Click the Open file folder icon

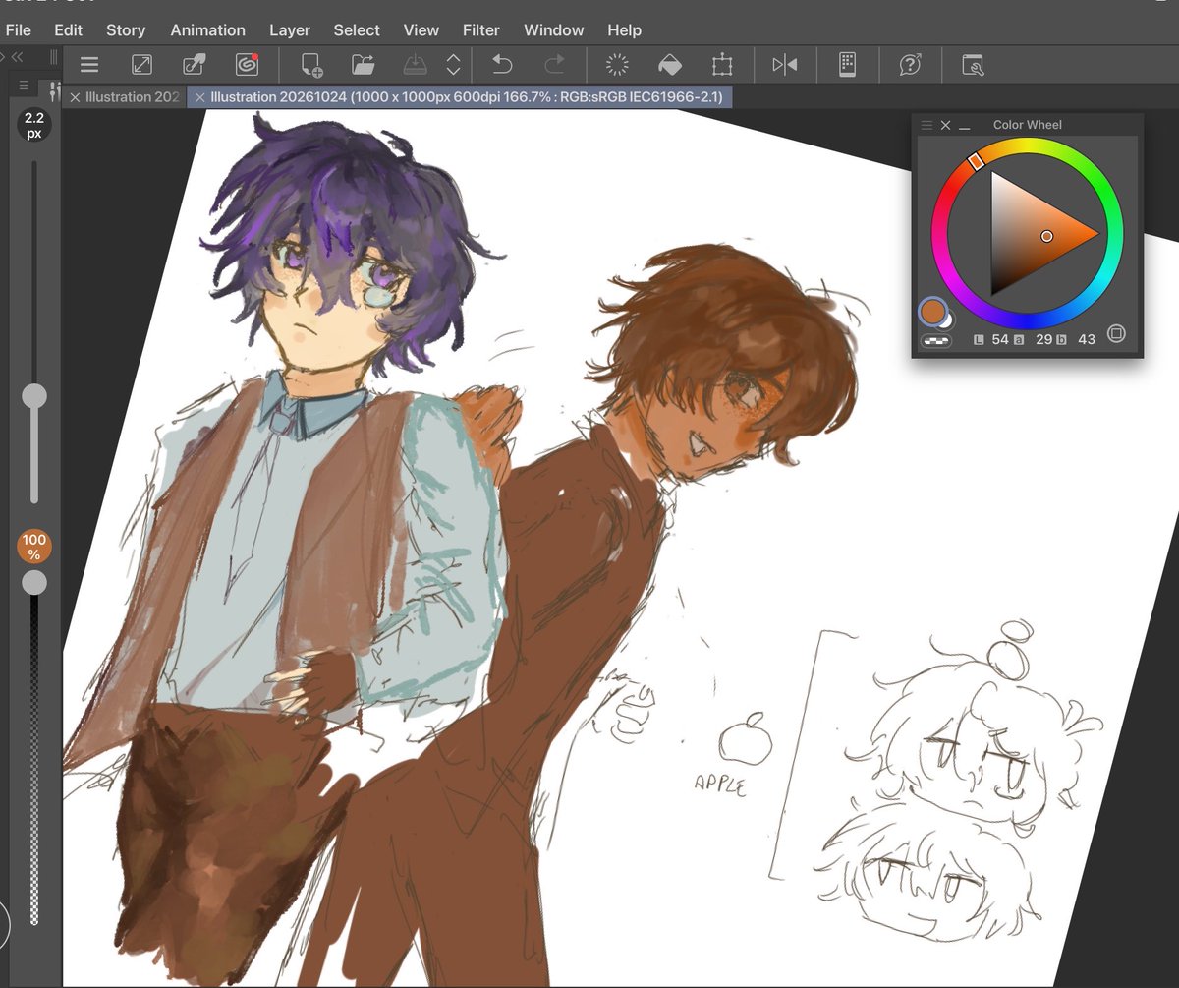click(364, 66)
